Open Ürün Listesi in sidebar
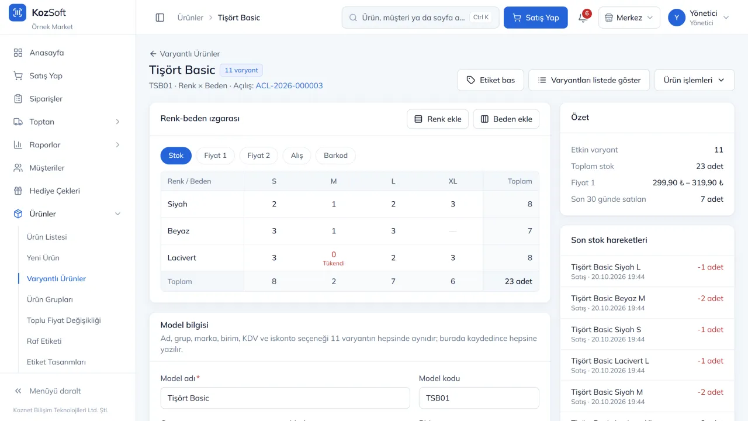748x421 pixels. point(47,237)
